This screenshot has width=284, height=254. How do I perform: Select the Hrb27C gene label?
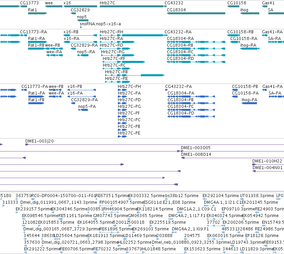tap(107, 3)
